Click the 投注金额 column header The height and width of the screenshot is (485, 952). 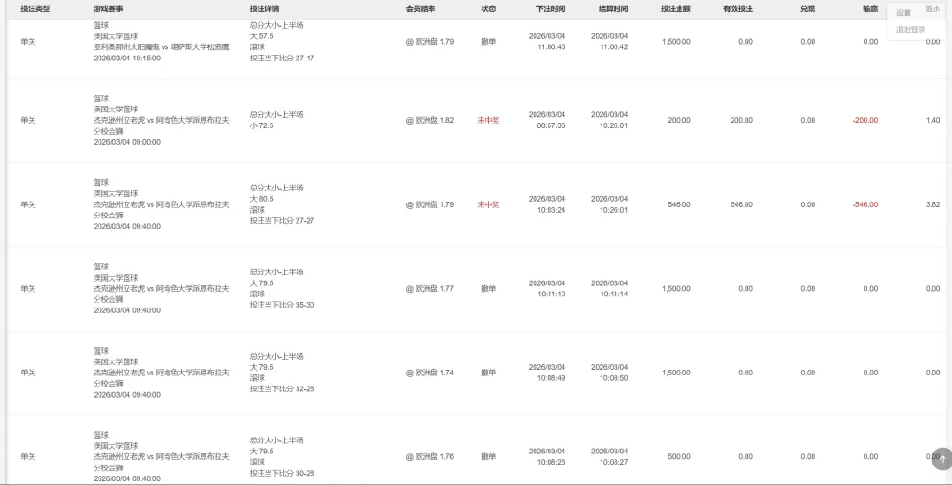tap(676, 8)
